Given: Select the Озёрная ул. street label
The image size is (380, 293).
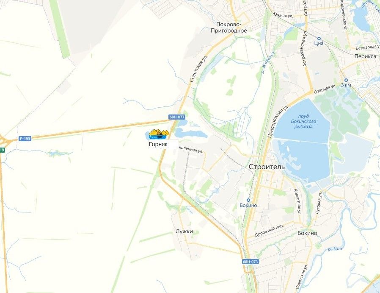Looking at the screenshot, I should [325, 89].
